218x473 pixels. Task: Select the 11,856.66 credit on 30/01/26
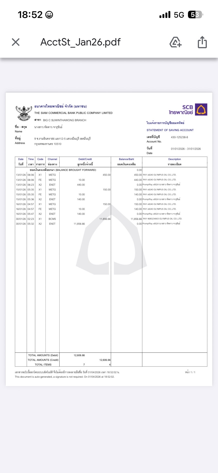point(105,219)
